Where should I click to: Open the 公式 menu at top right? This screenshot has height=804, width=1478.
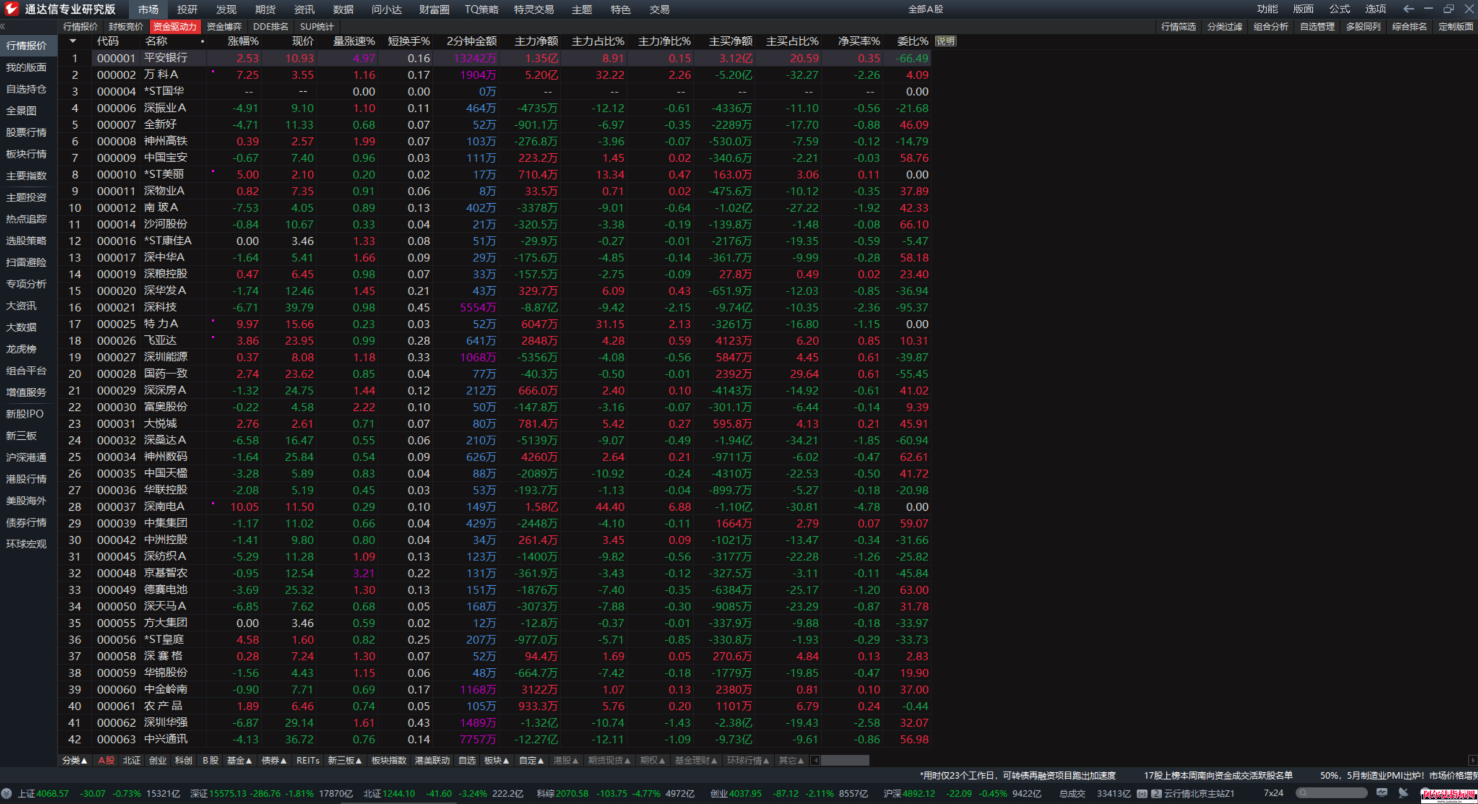pyautogui.click(x=1339, y=9)
